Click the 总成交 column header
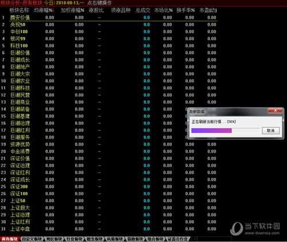 pyautogui.click(x=143, y=10)
